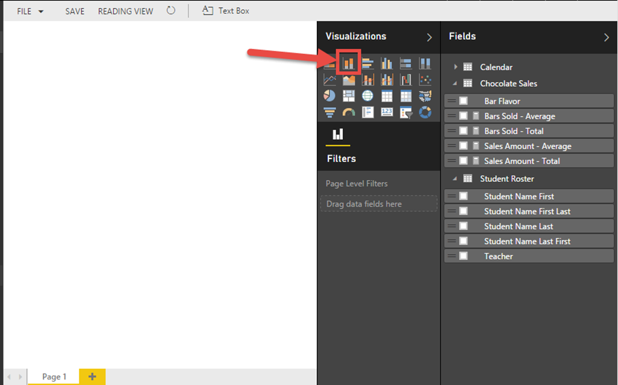Check the Bar Flavor field checkbox
The image size is (618, 385).
coord(463,101)
